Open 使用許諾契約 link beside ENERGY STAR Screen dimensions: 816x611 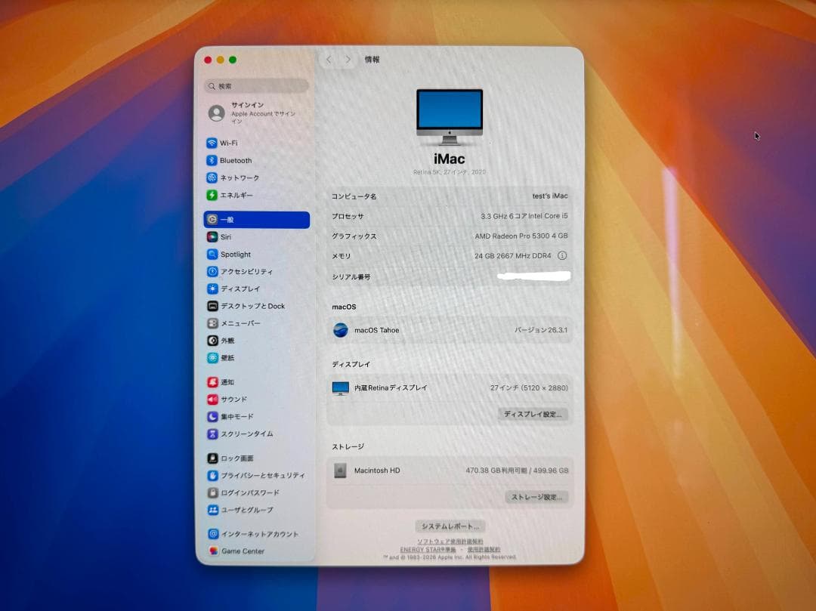(x=484, y=549)
